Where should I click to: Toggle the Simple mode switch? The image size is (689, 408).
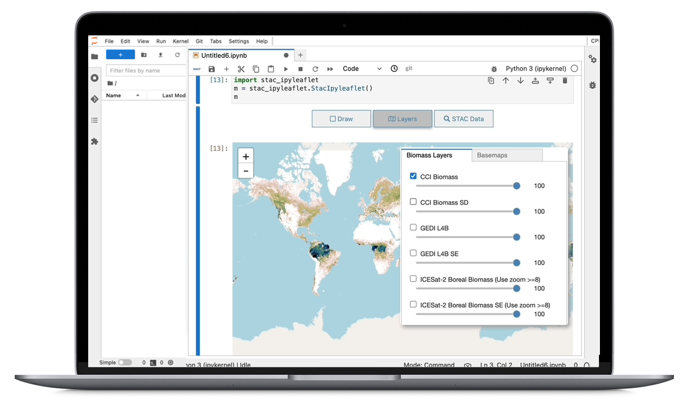click(124, 363)
